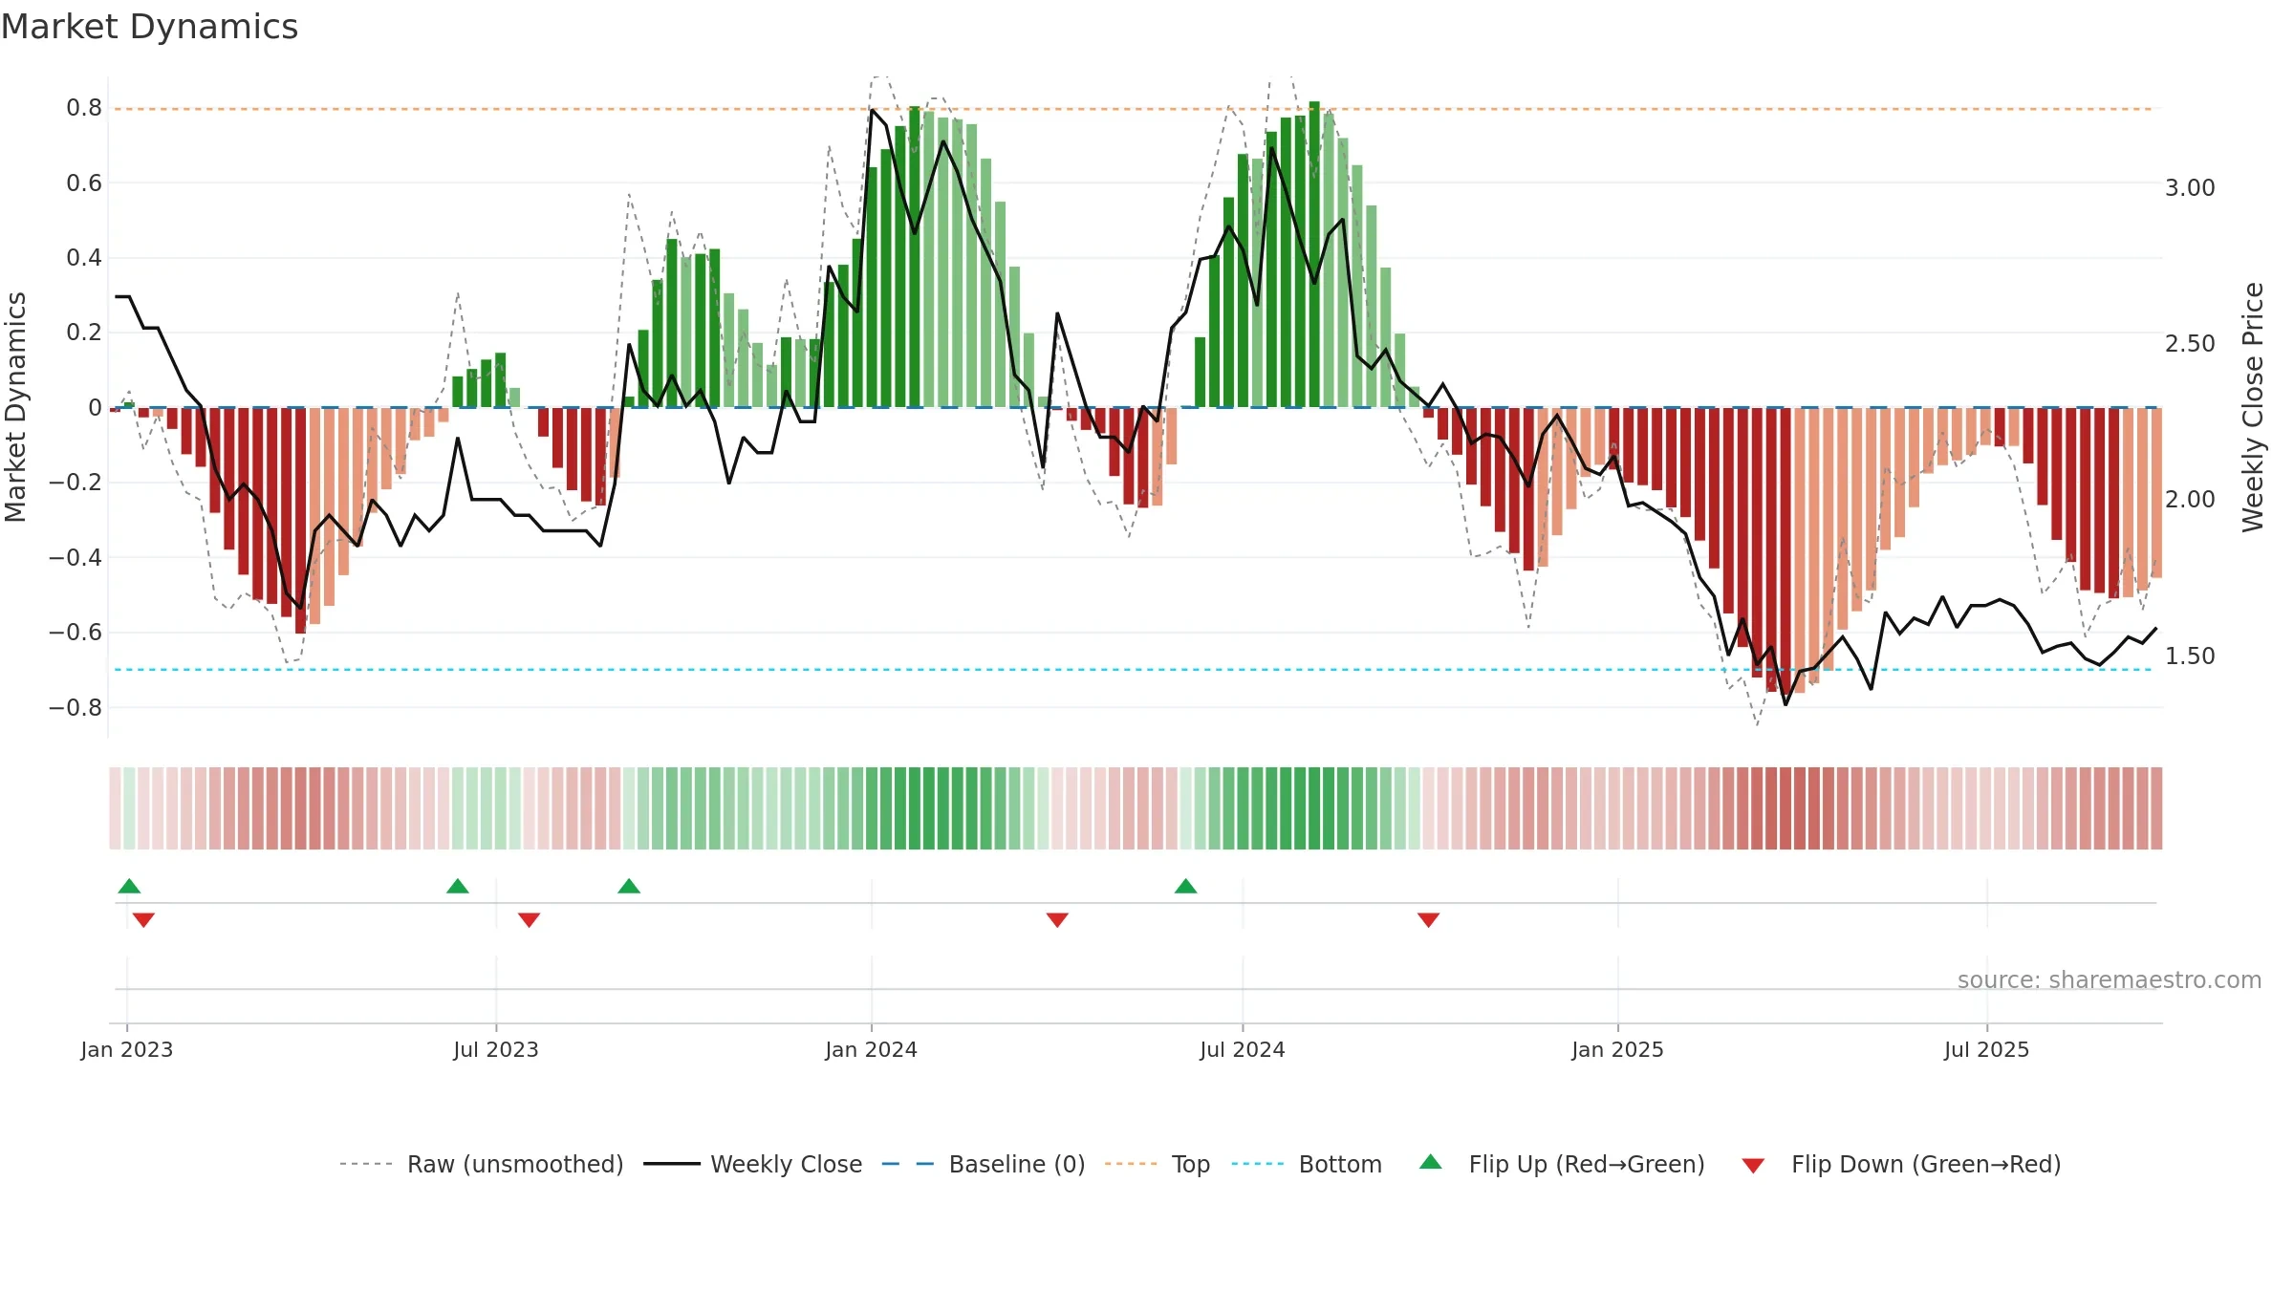Toggle the Raw (unsmoothed) legend entry
The height and width of the screenshot is (1290, 2294).
click(x=482, y=1164)
